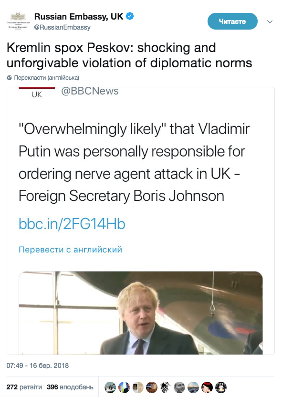
Task: Play the Boris Johnson video thumbnail
Action: [141, 313]
